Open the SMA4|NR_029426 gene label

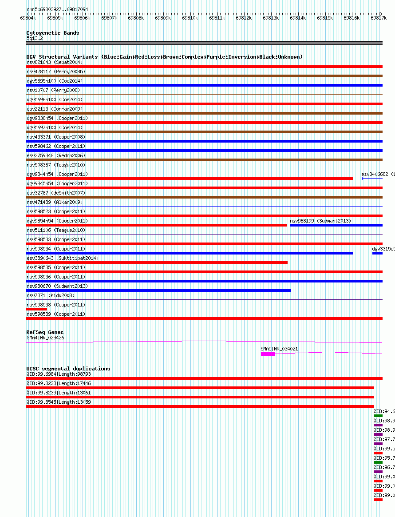[x=45, y=338]
